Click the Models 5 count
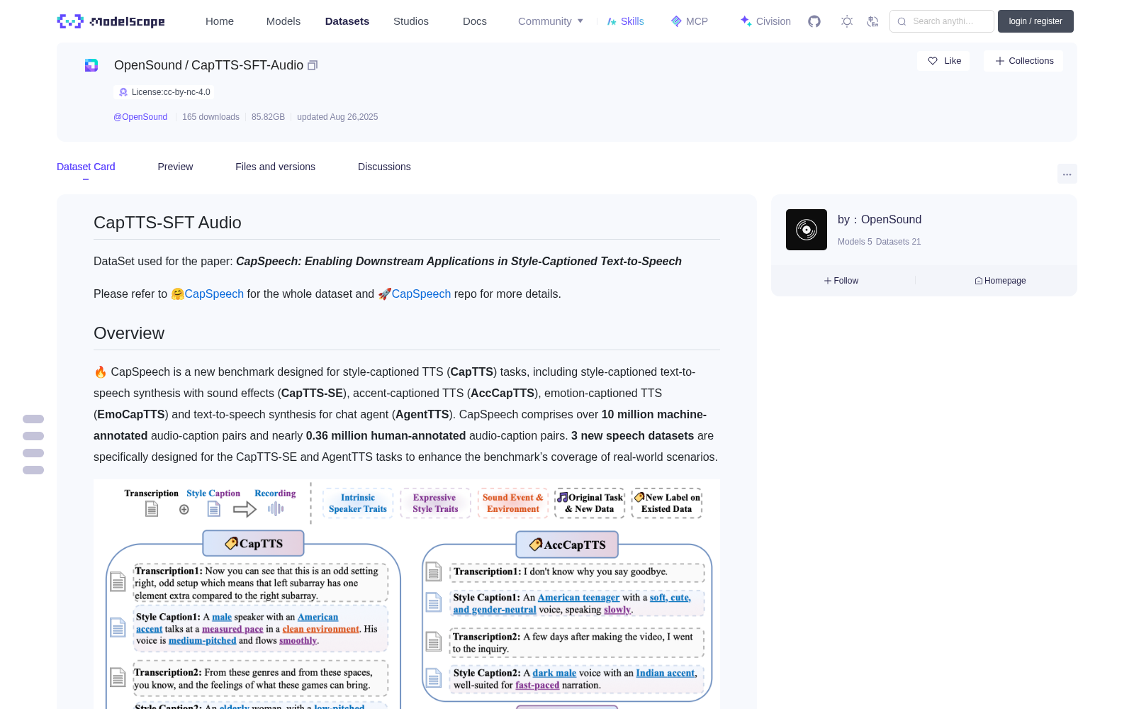 (855, 242)
